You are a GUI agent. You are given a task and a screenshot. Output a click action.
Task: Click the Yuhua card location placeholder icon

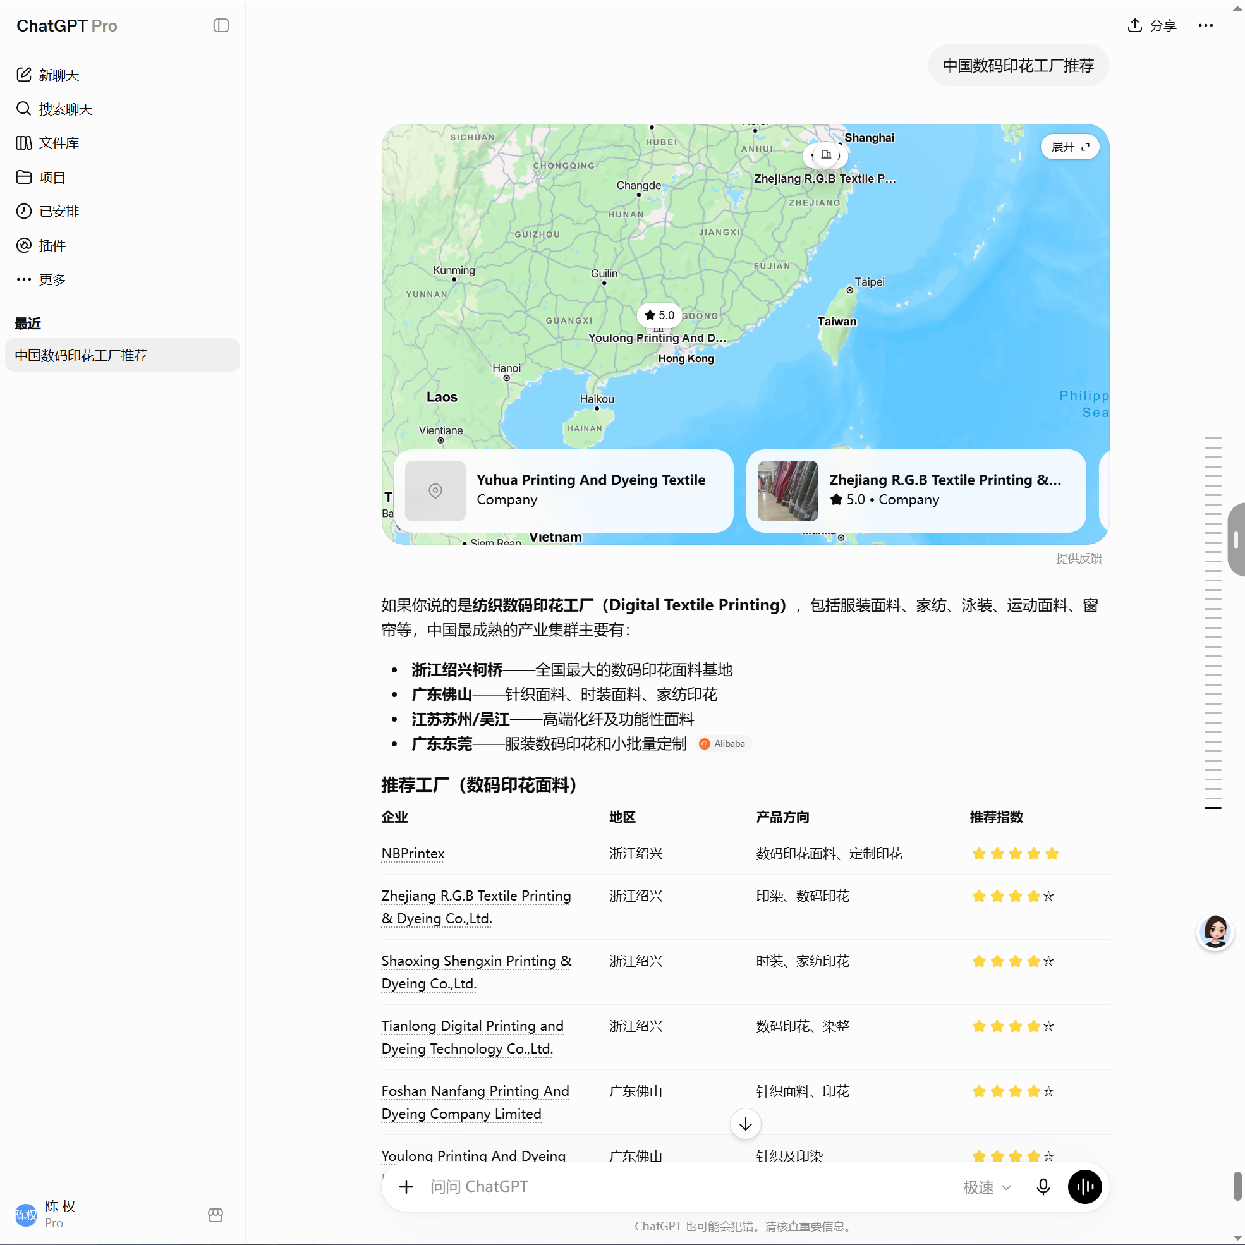point(435,490)
